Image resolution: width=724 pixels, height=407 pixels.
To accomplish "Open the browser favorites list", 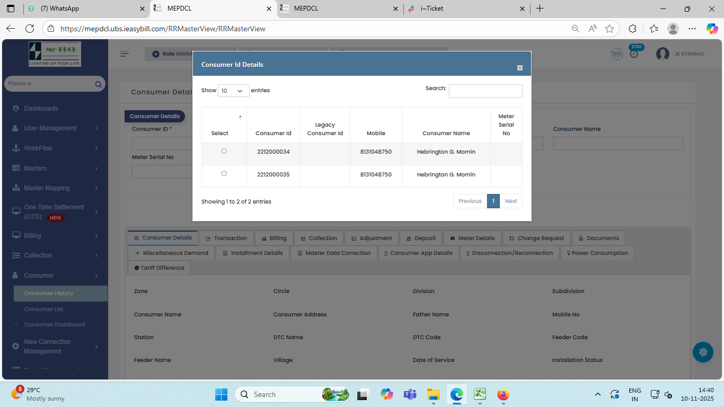I will click(654, 29).
